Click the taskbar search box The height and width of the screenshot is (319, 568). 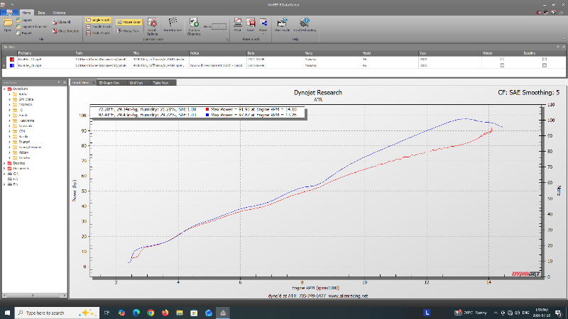(x=57, y=313)
